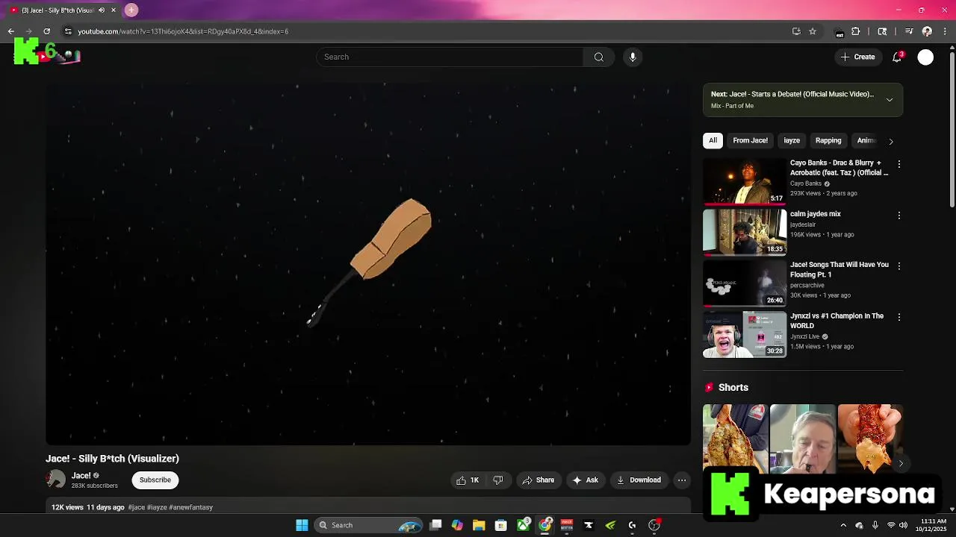Open options for the Jynxzi video

pos(899,317)
